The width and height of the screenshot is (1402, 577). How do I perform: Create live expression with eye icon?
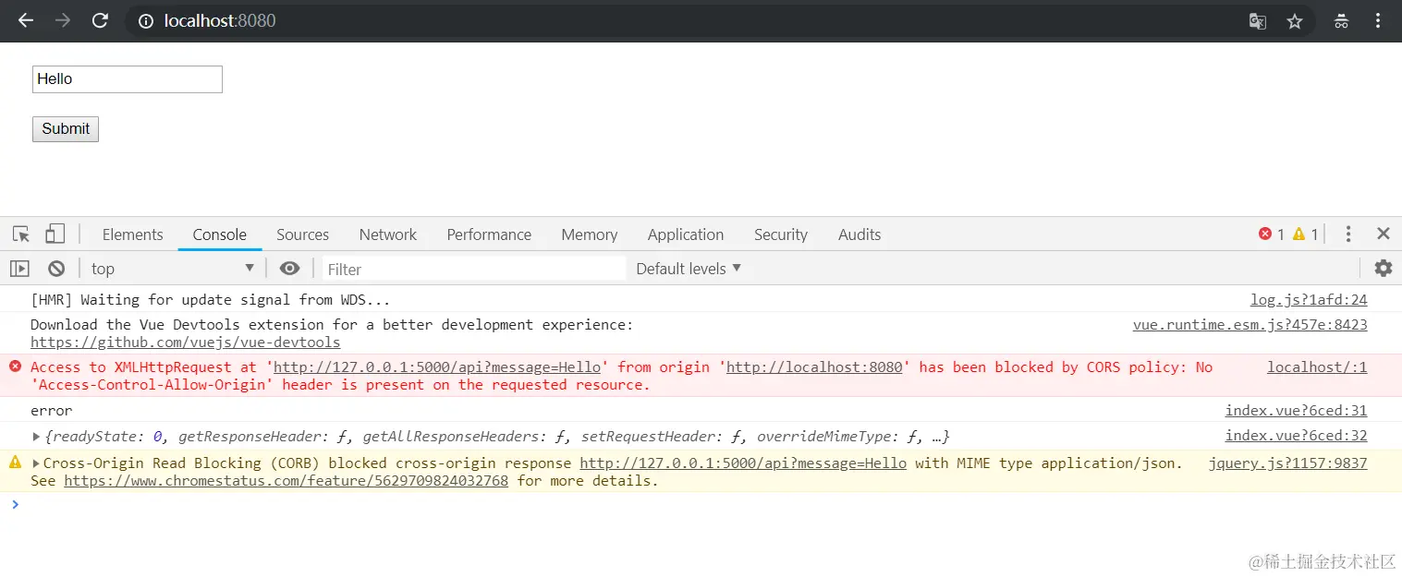coord(290,269)
